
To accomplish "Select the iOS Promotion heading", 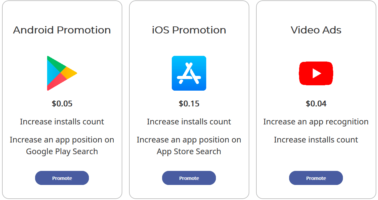I will 189,30.
